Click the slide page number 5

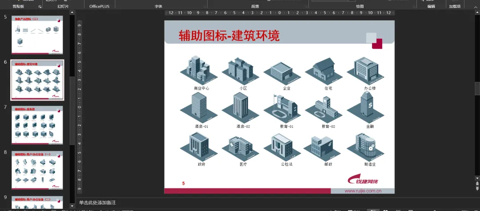pos(184,183)
